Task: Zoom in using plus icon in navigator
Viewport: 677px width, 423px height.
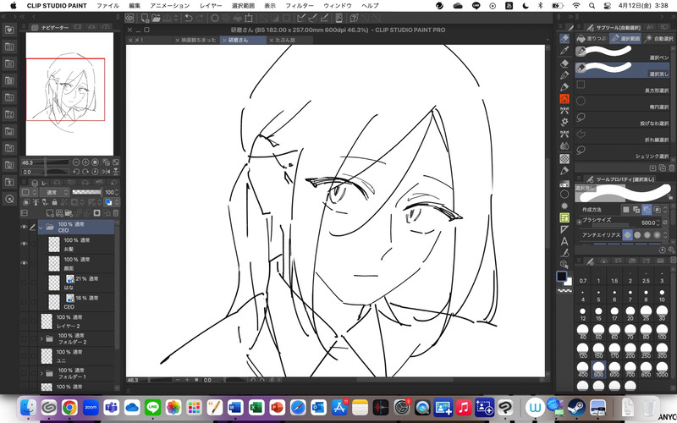Action: tap(85, 162)
